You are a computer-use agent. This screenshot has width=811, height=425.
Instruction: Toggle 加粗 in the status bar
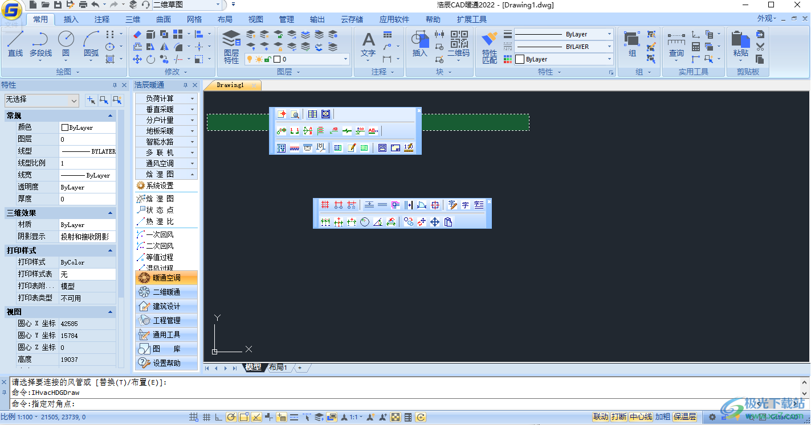(x=663, y=417)
